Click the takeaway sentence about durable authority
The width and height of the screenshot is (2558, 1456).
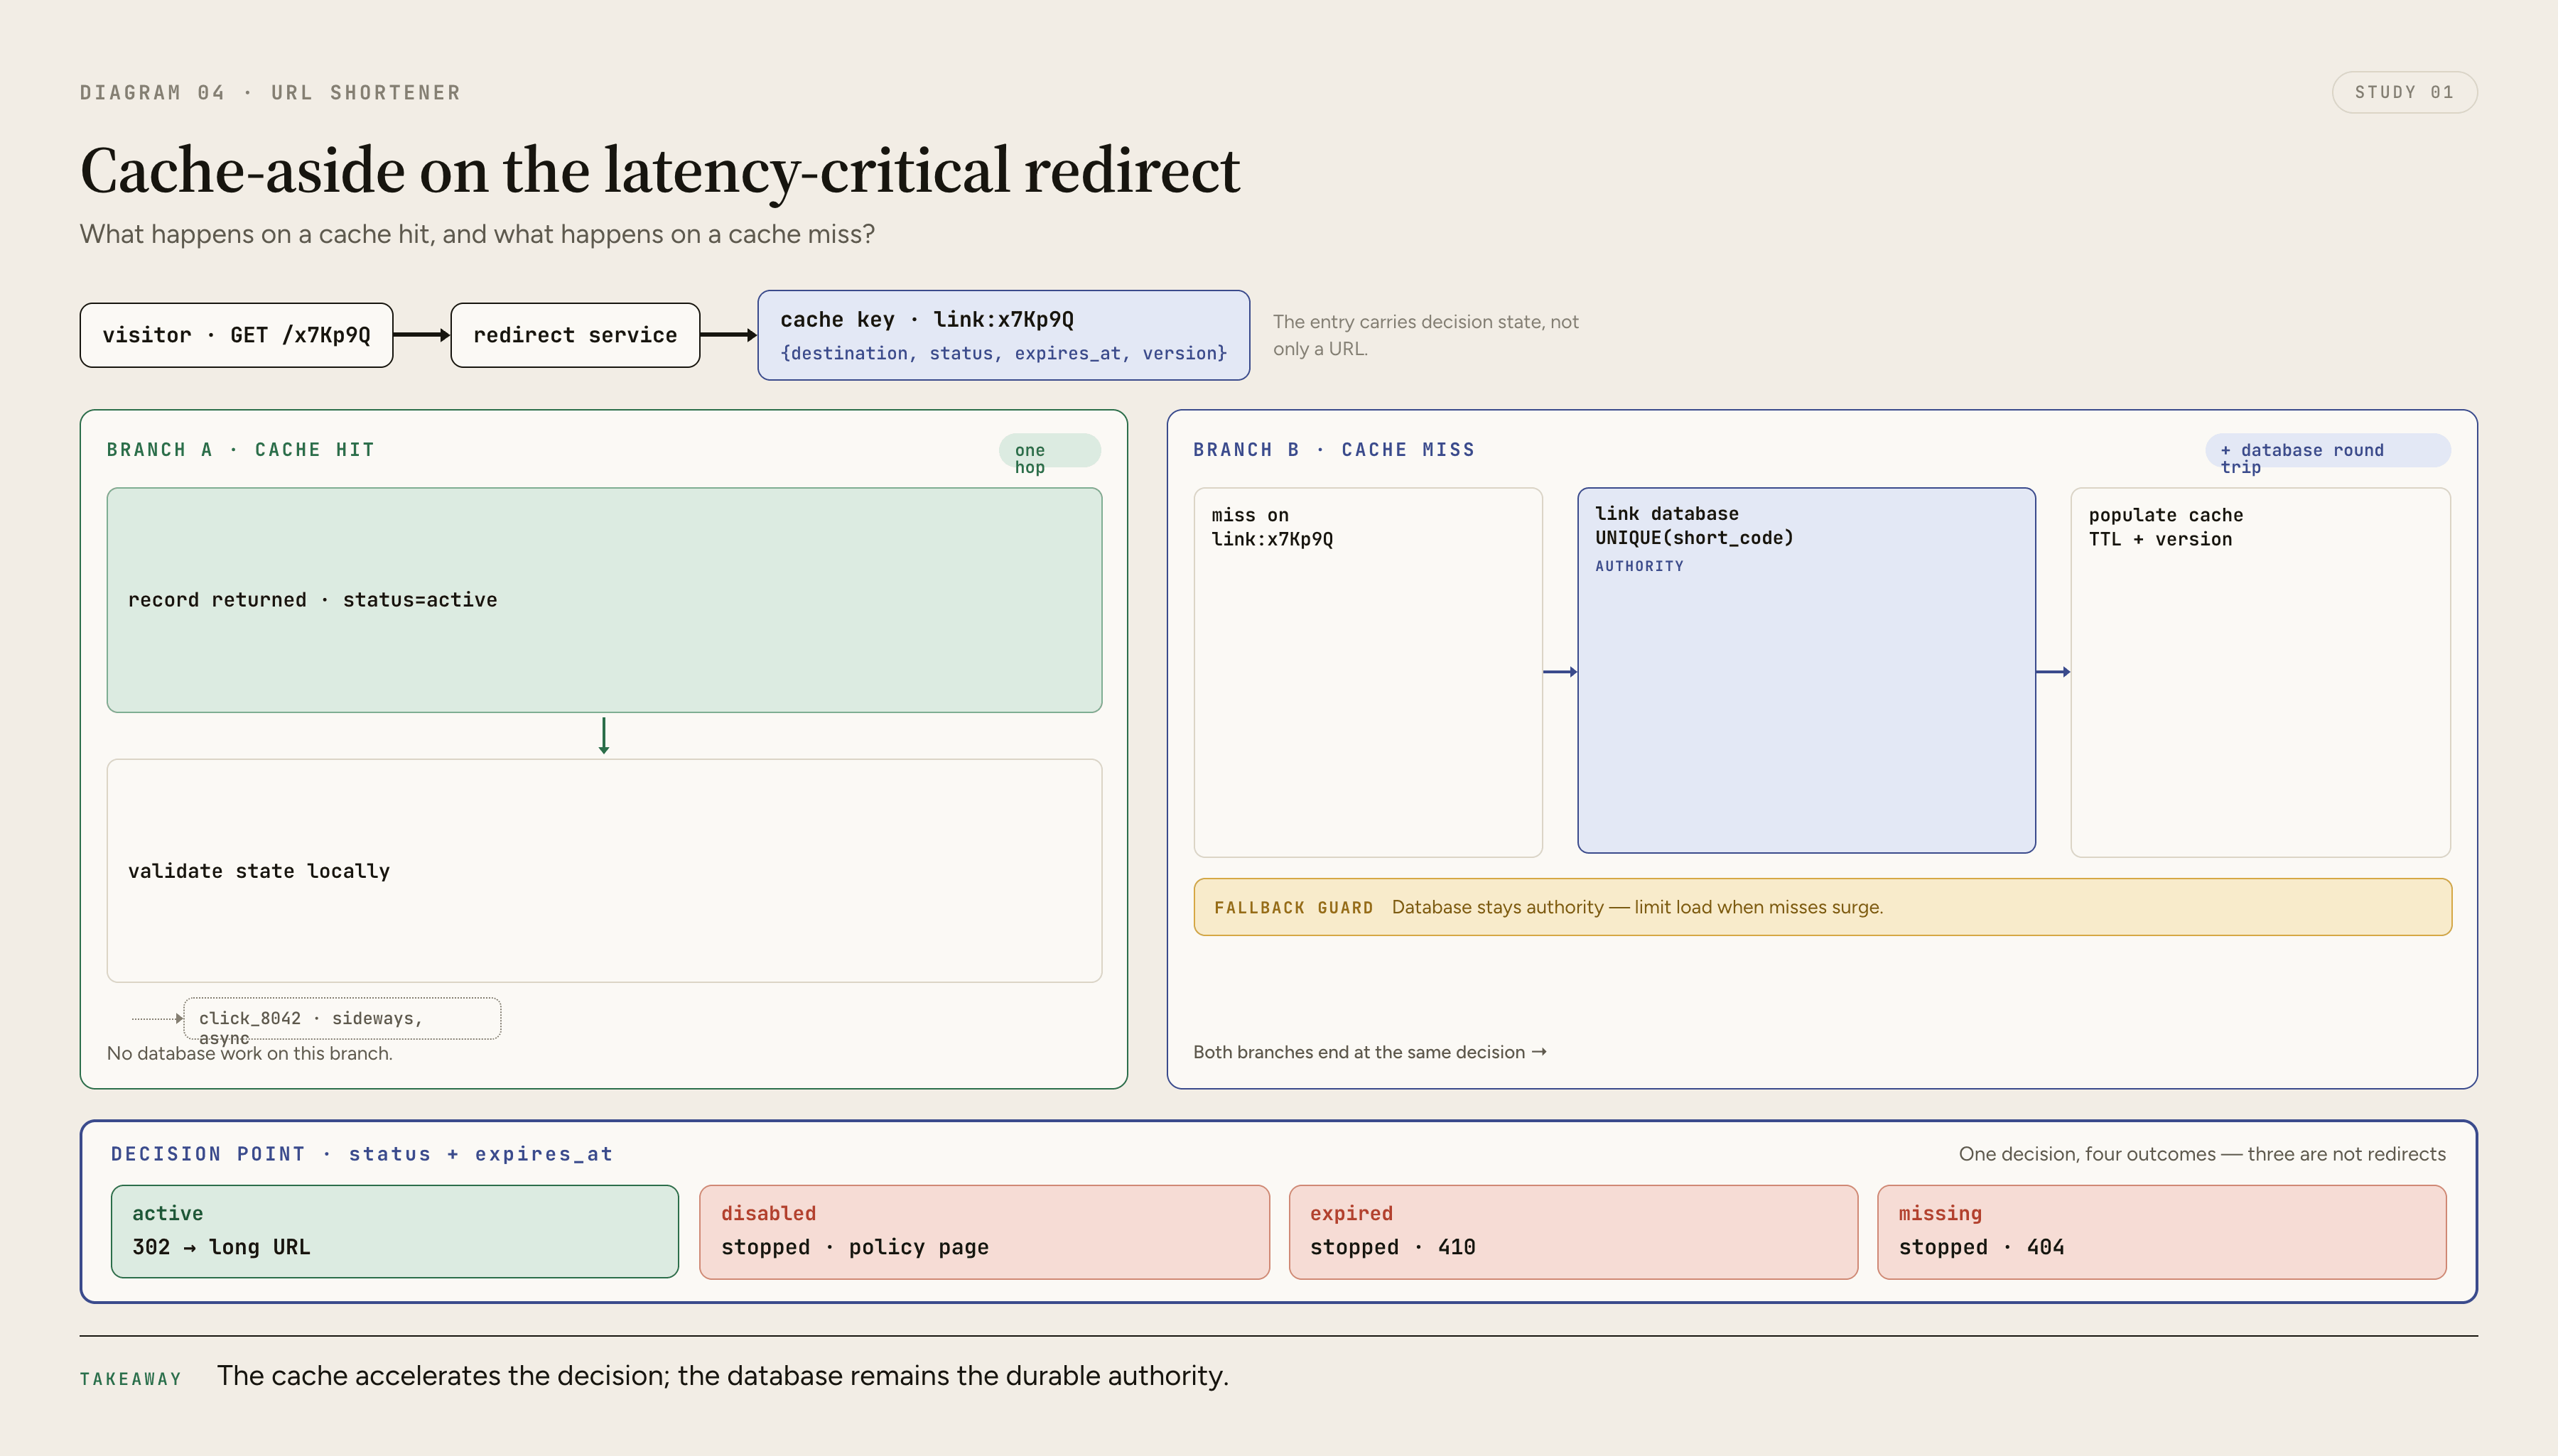point(723,1376)
